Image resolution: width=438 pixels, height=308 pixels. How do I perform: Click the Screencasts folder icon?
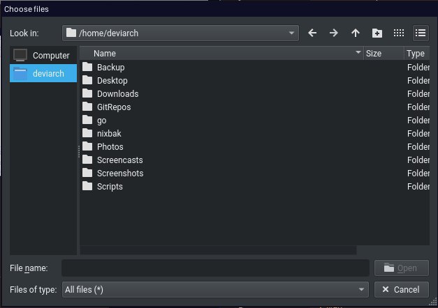tap(87, 160)
